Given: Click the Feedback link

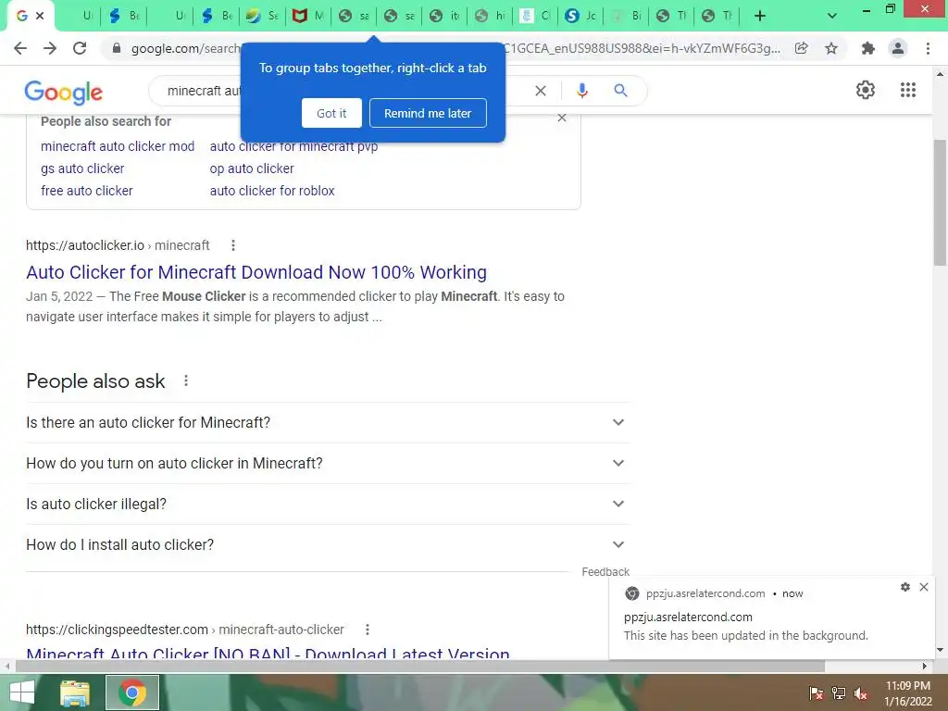Looking at the screenshot, I should 605,572.
